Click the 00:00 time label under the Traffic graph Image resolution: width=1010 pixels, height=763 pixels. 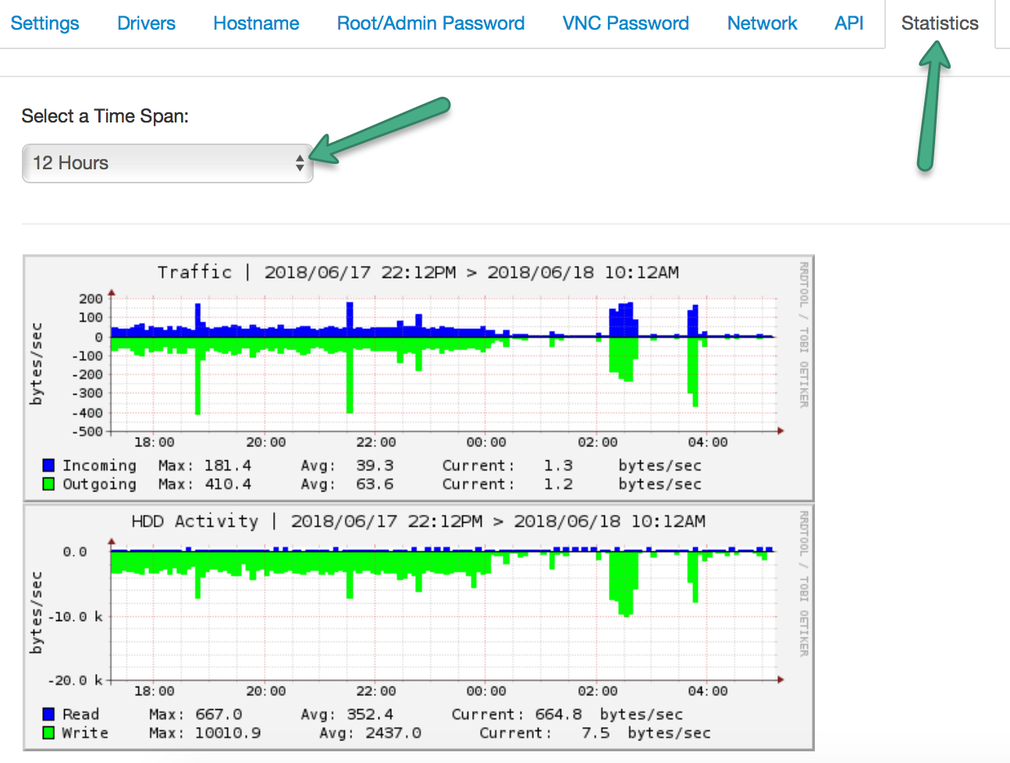click(486, 442)
